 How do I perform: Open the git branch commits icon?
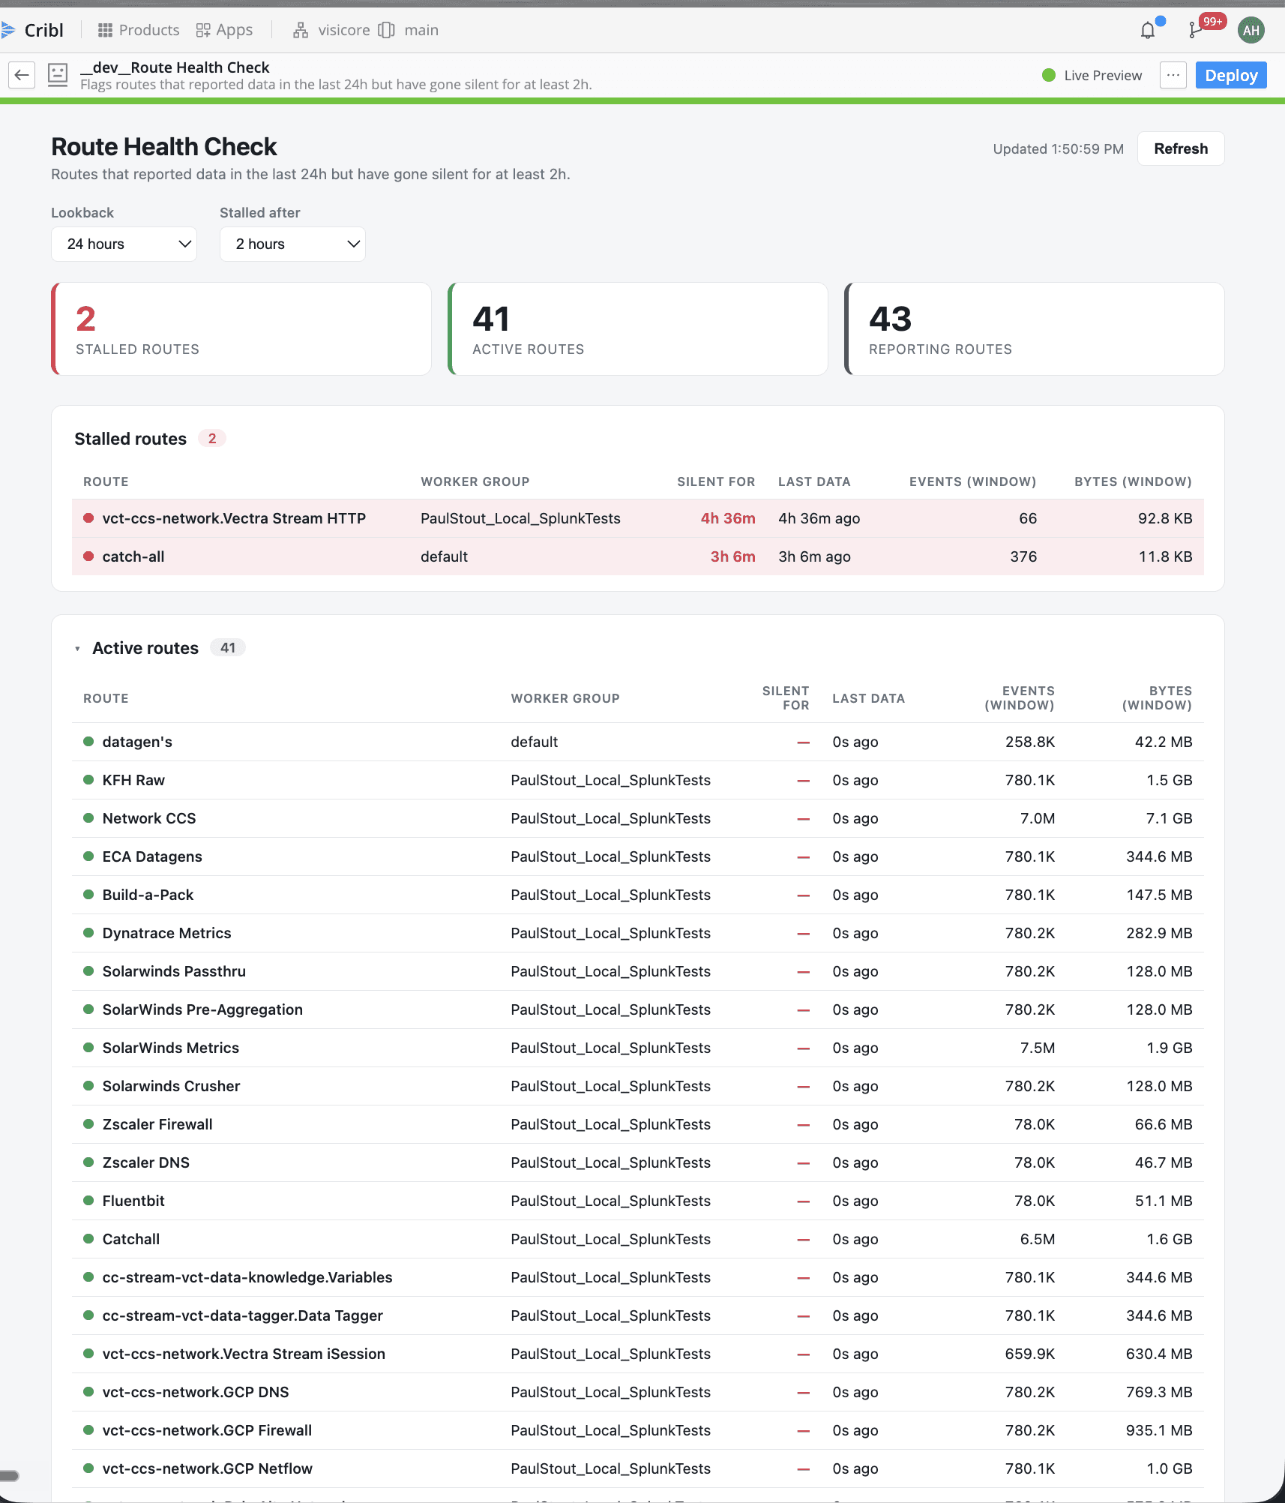(1194, 30)
